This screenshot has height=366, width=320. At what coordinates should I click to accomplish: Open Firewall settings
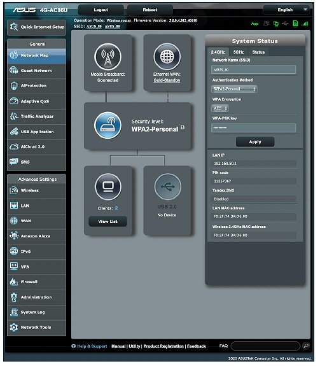tap(37, 282)
